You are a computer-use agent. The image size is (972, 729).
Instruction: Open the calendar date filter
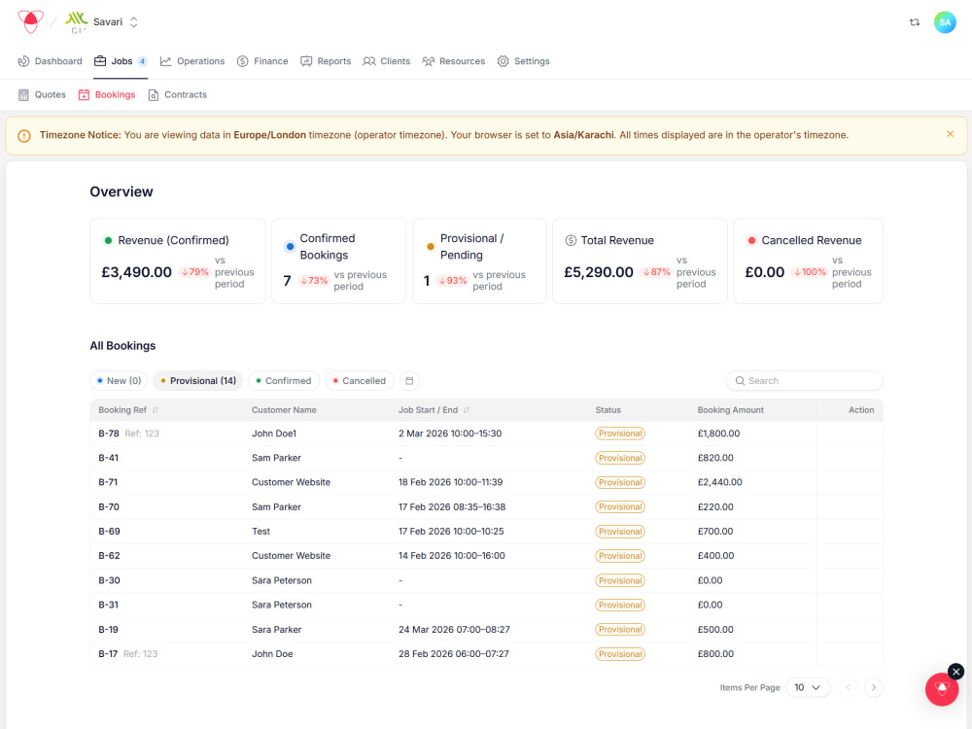409,381
